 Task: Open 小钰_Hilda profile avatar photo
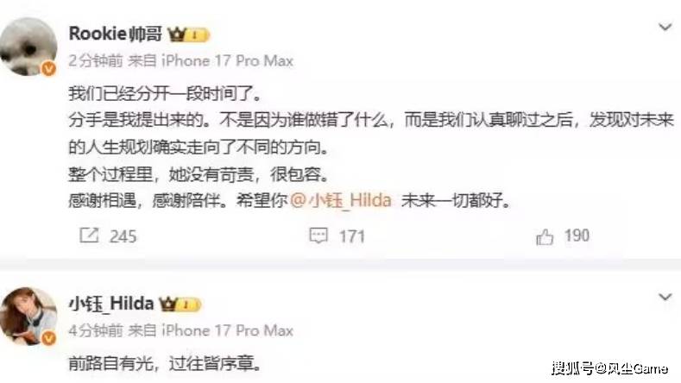28,316
